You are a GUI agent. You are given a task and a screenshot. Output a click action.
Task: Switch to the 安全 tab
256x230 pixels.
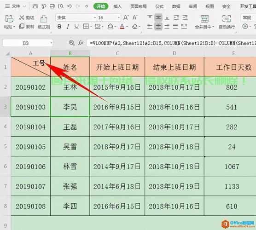(227, 6)
